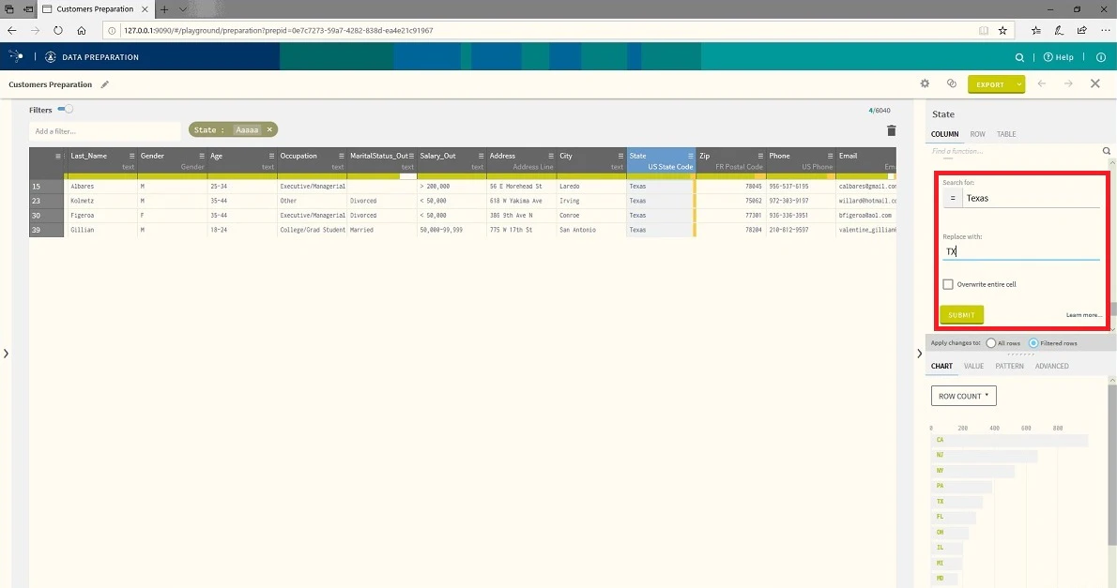
Task: Click the Talend logo icon in header
Action: pos(16,57)
